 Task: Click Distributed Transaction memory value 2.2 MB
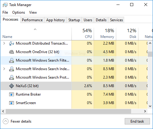coord(109,43)
